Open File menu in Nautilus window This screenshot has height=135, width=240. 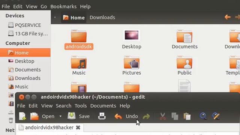click(x=6, y=7)
